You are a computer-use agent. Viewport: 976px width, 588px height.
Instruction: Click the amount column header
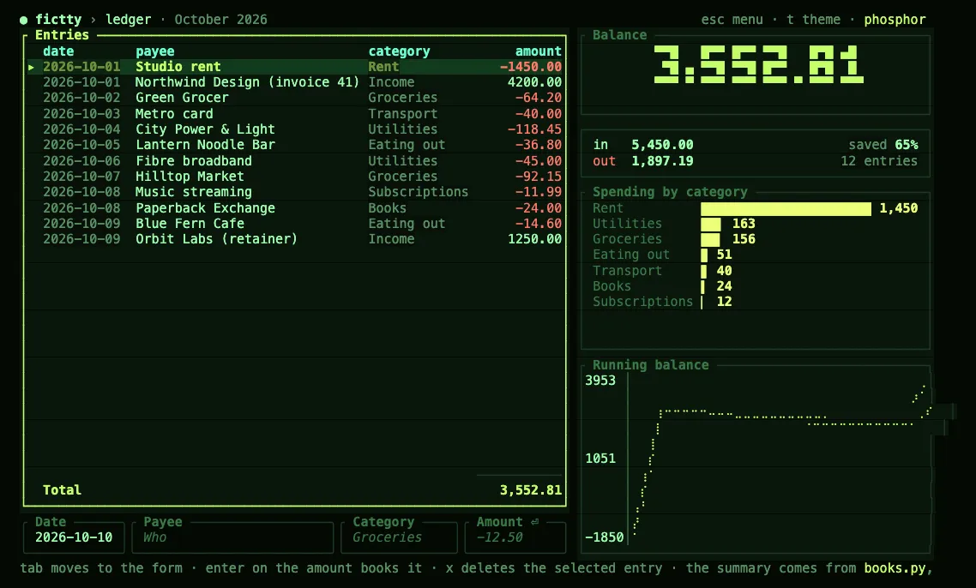(x=539, y=51)
